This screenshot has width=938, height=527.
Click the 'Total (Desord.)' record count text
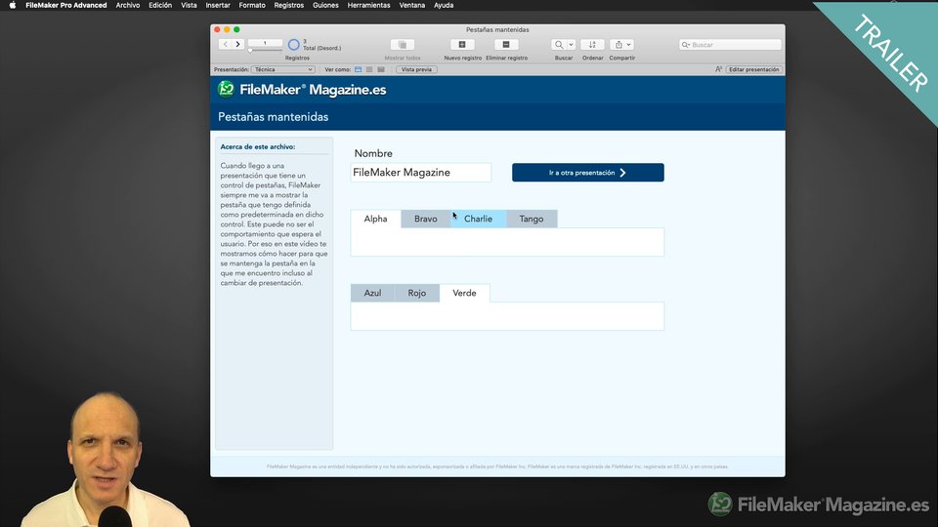(x=321, y=48)
